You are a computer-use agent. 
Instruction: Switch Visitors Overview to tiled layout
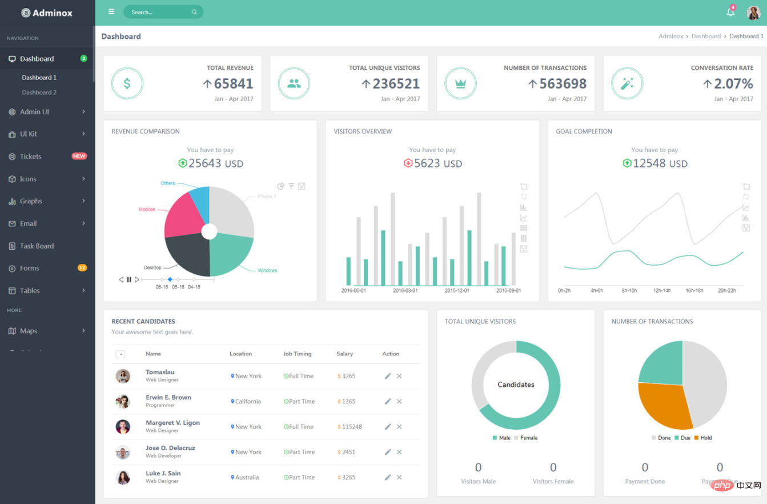524,238
